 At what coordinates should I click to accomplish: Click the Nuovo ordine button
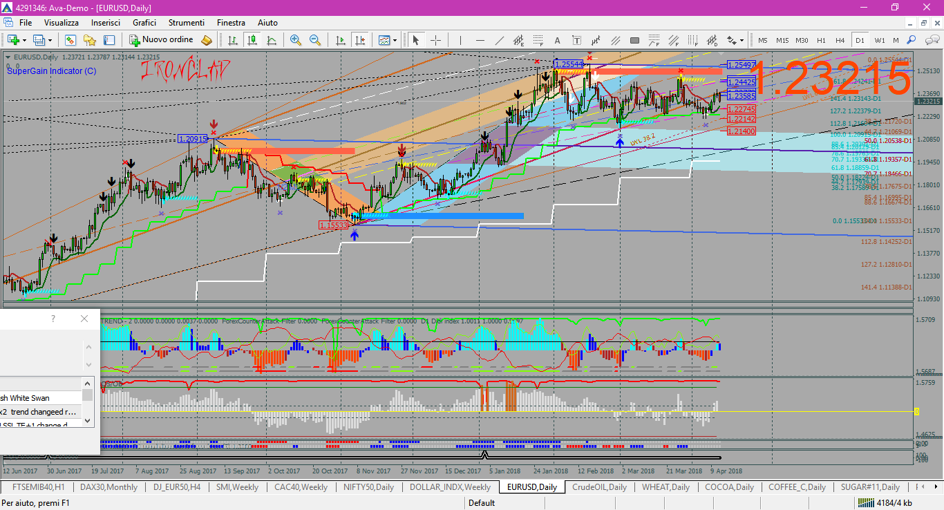pyautogui.click(x=161, y=40)
